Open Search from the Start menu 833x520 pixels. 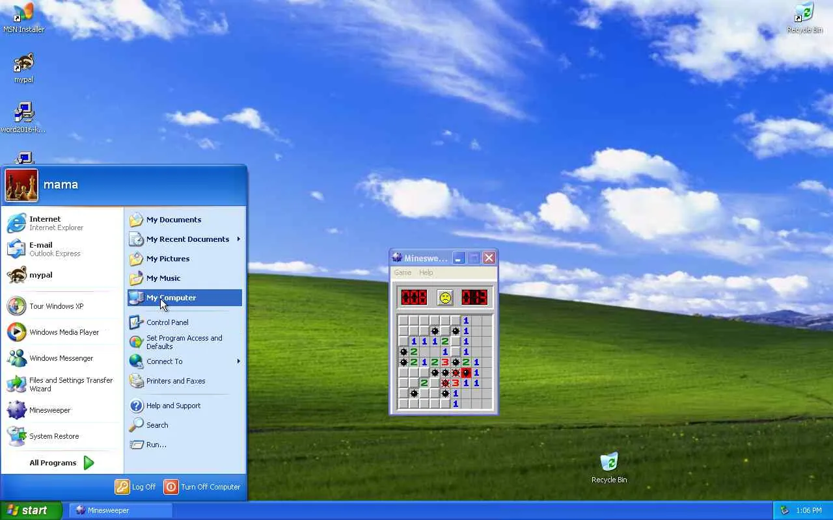pos(185,425)
